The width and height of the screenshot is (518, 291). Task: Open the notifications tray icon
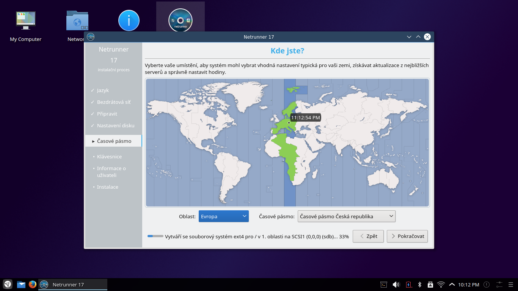click(487, 285)
